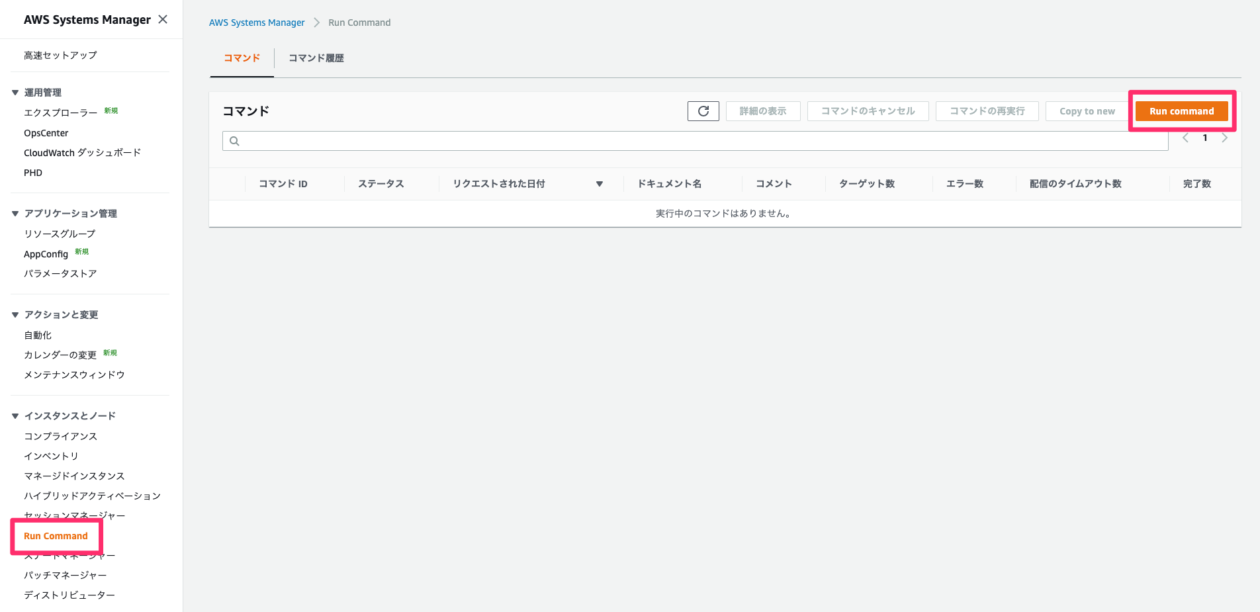Close the AWS Systems Manager sidebar
1260x612 pixels.
tap(163, 19)
